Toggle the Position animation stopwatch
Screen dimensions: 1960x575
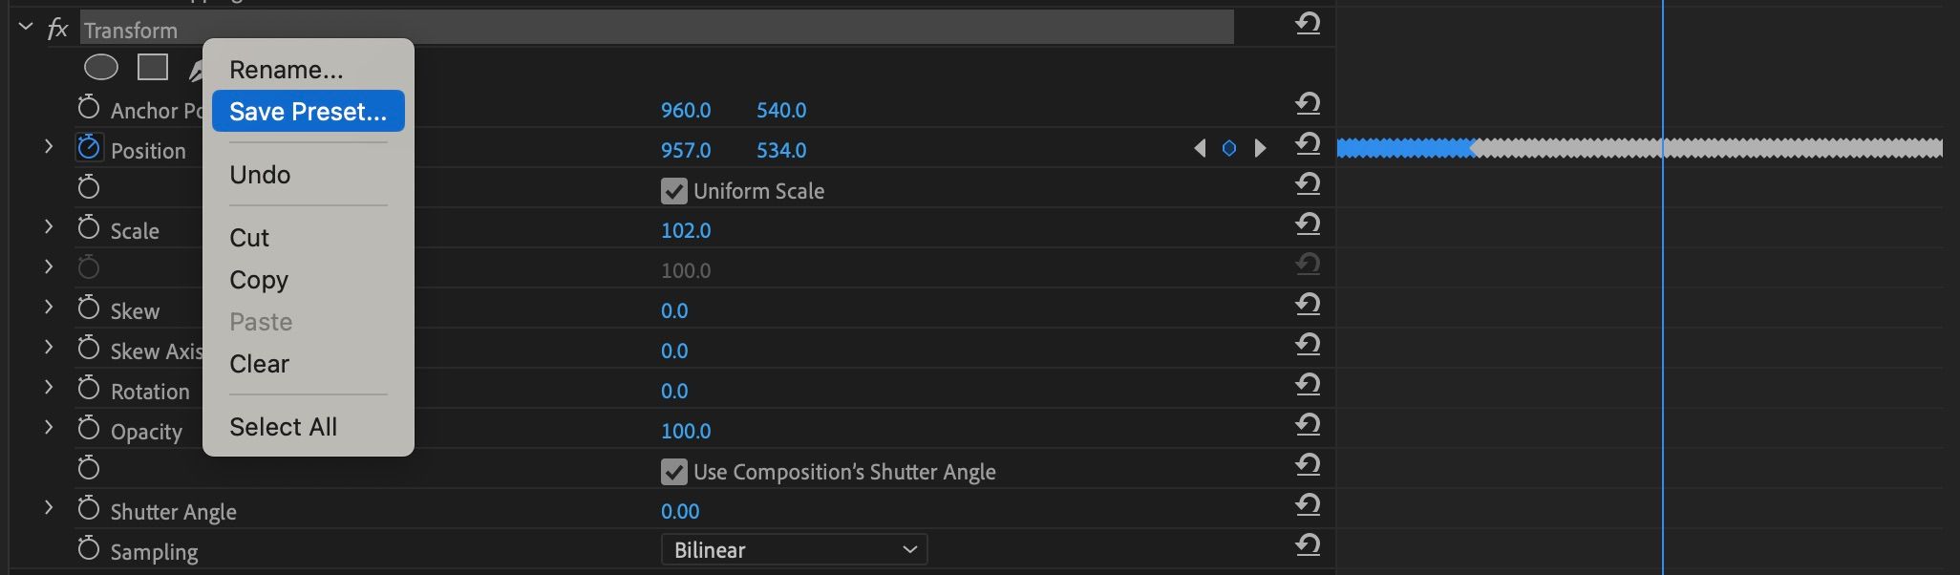(x=89, y=148)
